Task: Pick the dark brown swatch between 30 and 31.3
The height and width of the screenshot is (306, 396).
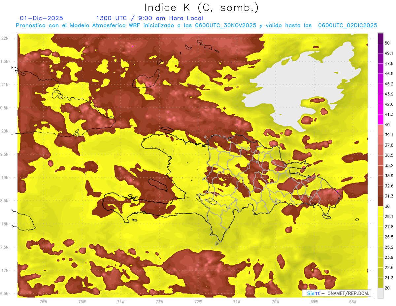Action: [x=380, y=201]
